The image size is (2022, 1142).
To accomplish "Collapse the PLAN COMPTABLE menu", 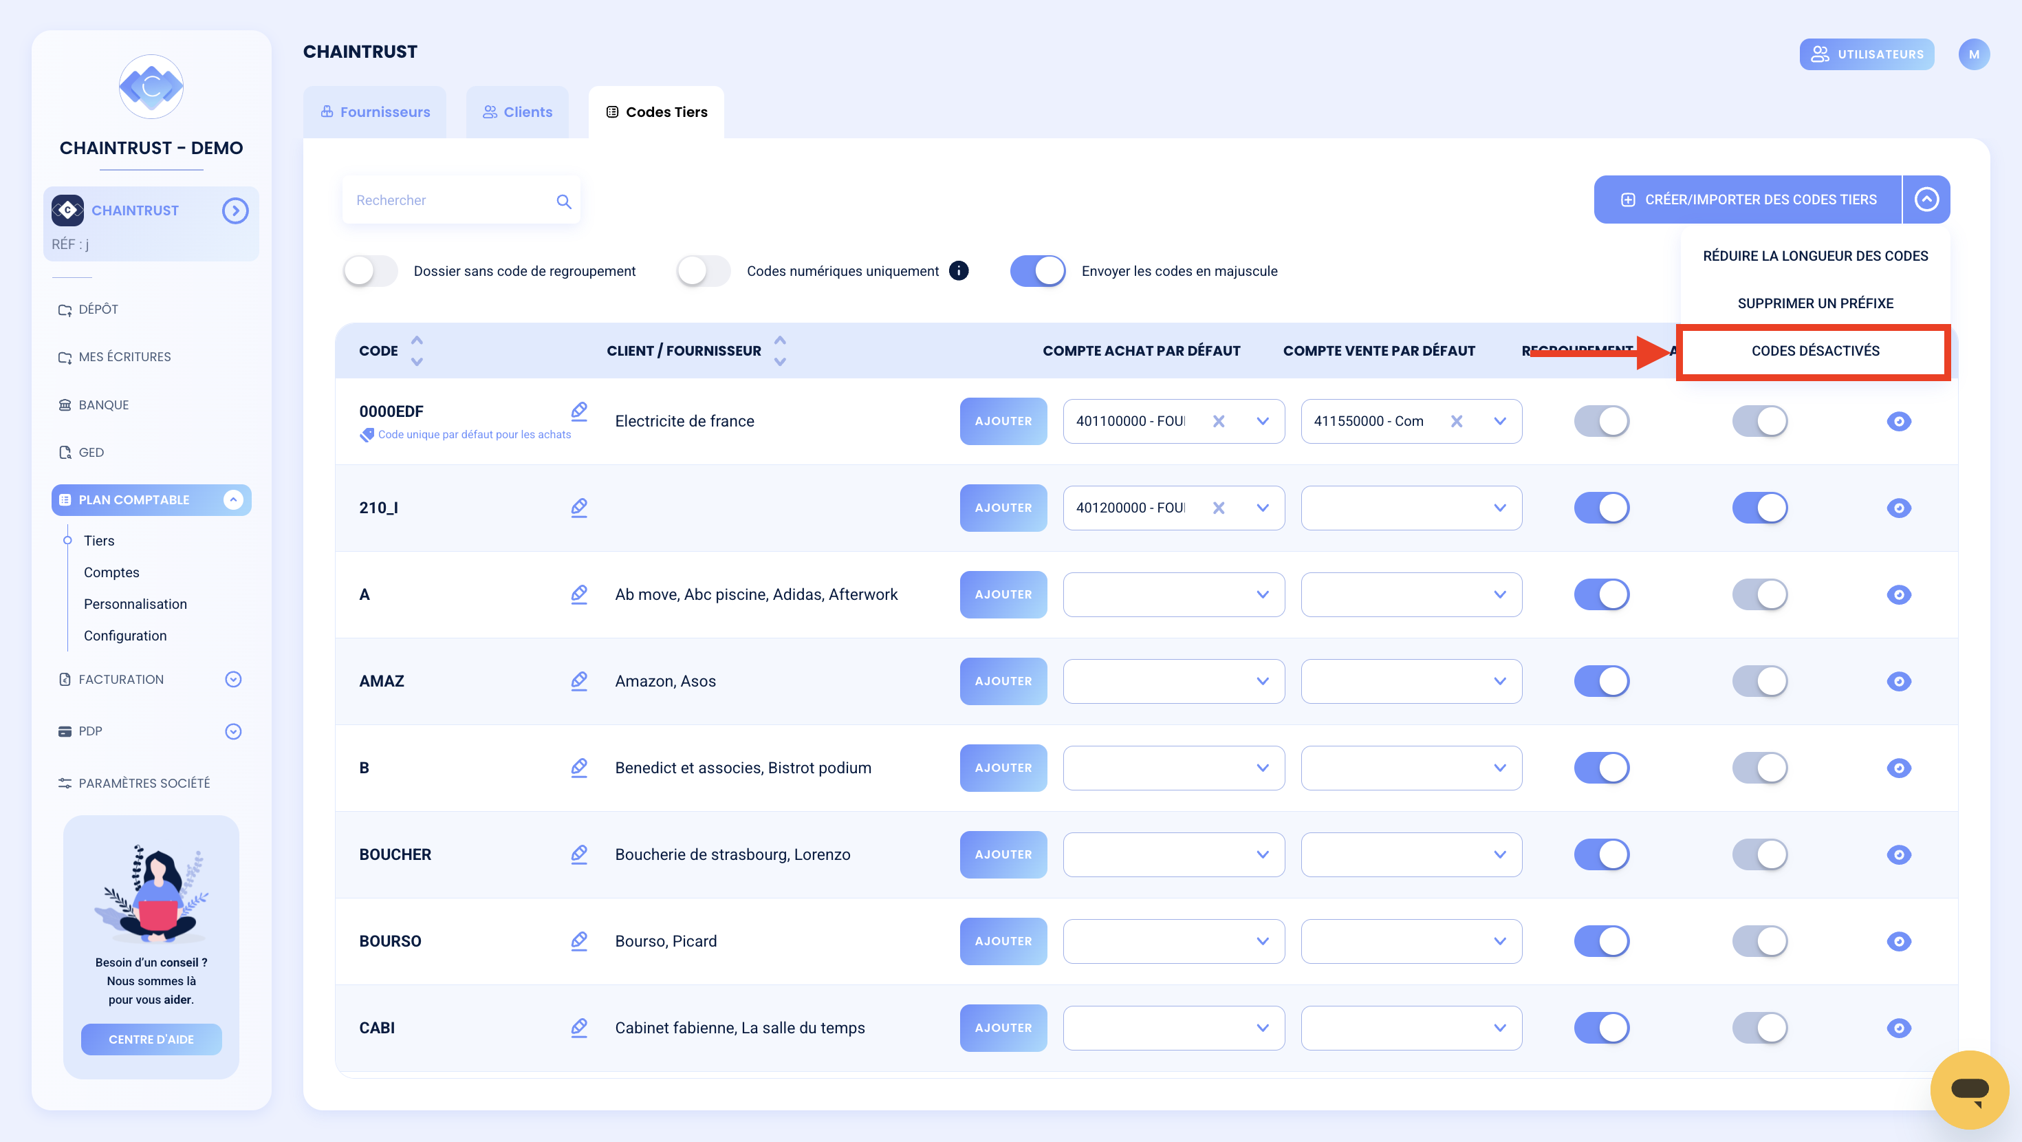I will click(233, 499).
